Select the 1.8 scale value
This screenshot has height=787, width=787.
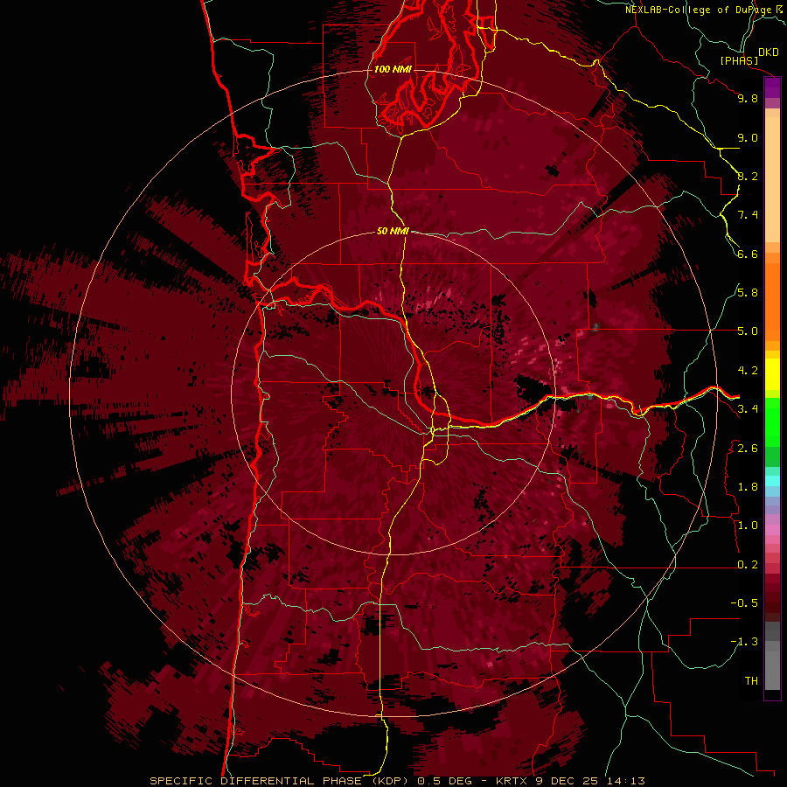point(748,487)
